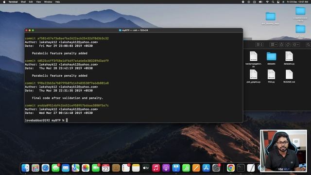Viewport: 311px width, 175px height.
Task: Select README.md file in Finder
Action: pos(289,76)
